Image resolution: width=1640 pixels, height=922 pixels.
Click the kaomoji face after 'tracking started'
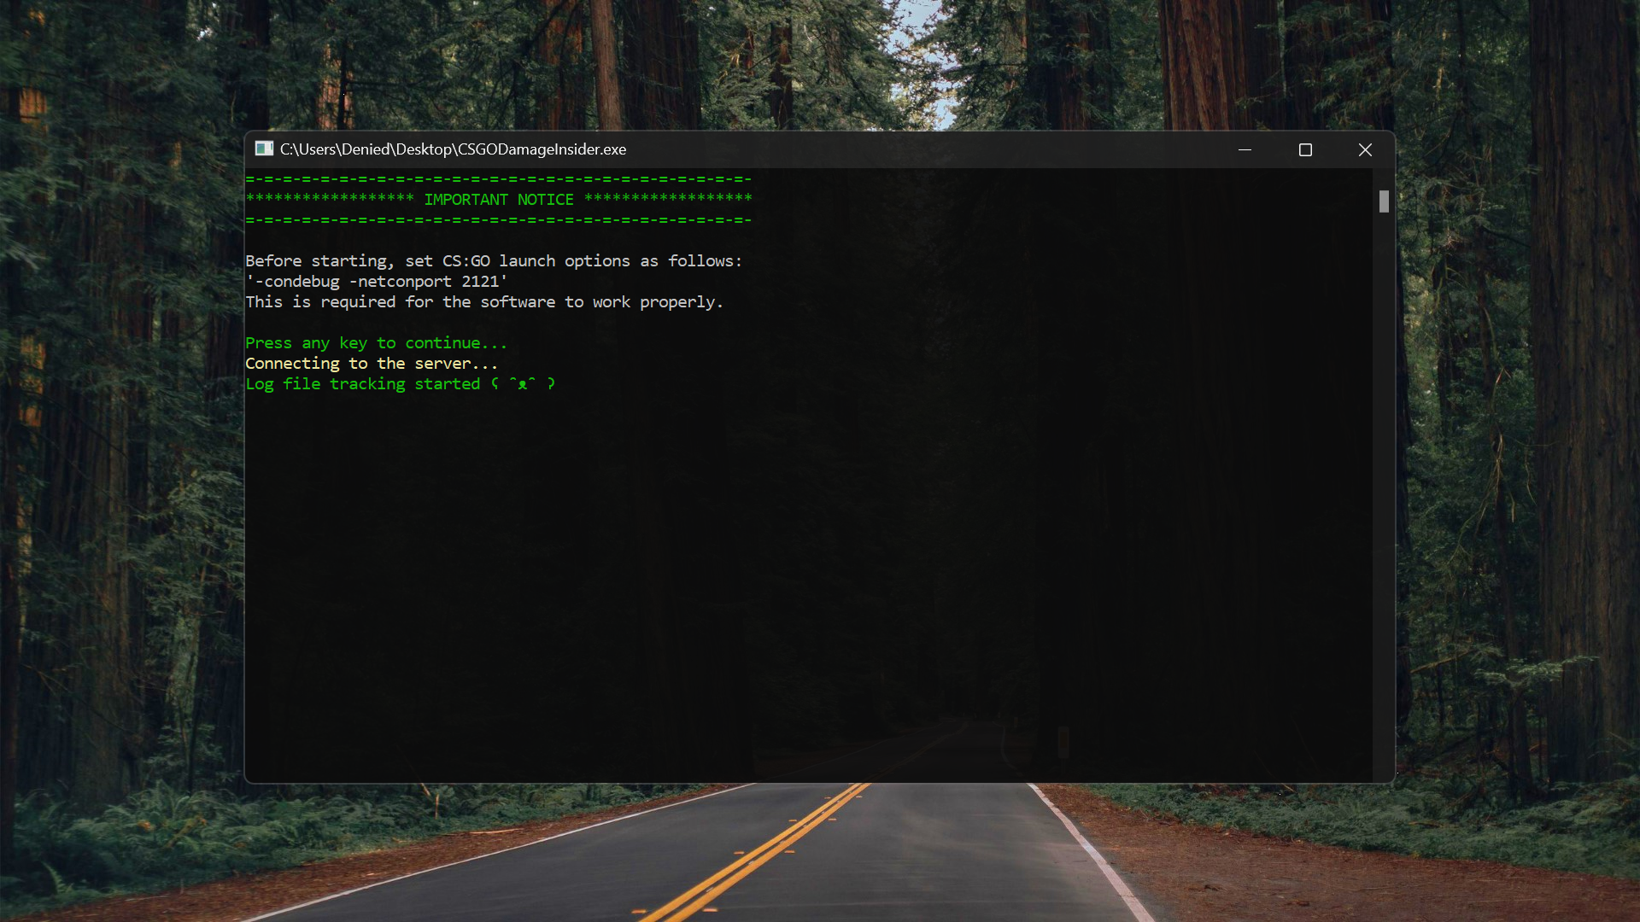coord(524,384)
